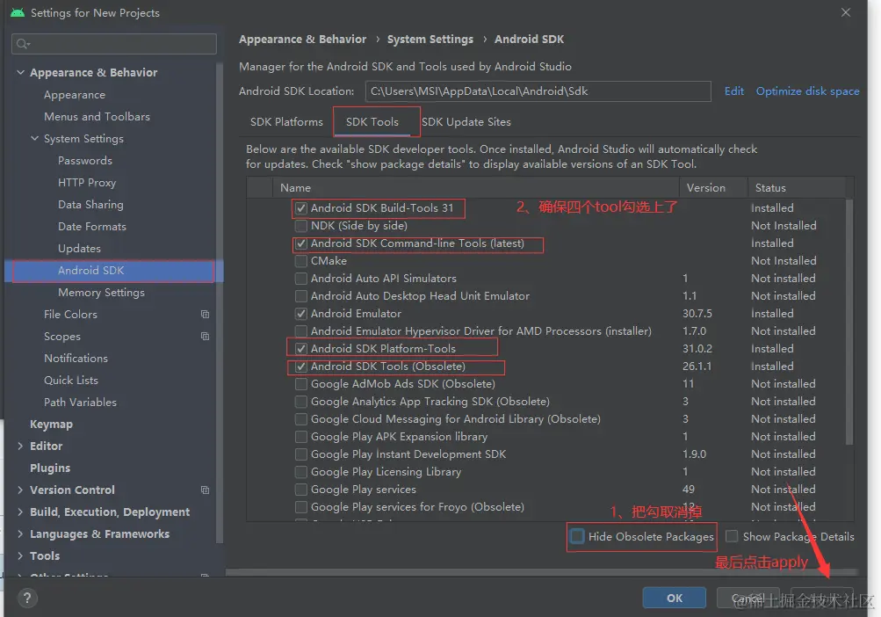Viewport: 881px width, 617px height.
Task: Check Google Analytics App Tracking SDK checkbox
Action: [301, 402]
